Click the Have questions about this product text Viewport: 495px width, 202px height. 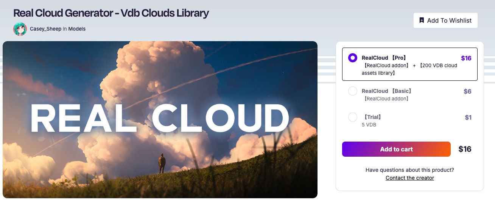click(x=410, y=170)
